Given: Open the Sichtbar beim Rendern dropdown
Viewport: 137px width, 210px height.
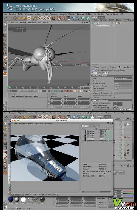Looking at the screenshot, I should (x=122, y=86).
